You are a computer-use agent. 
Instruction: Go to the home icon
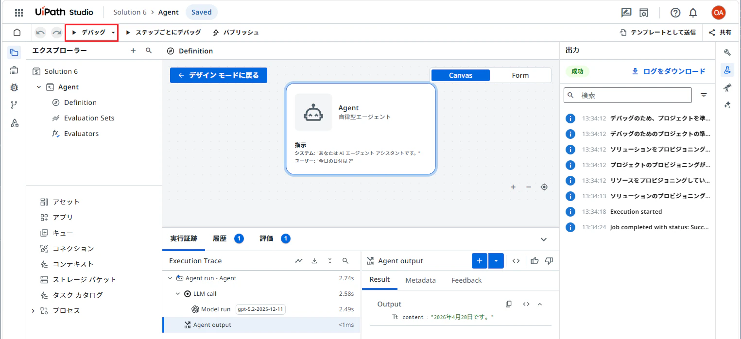(17, 33)
